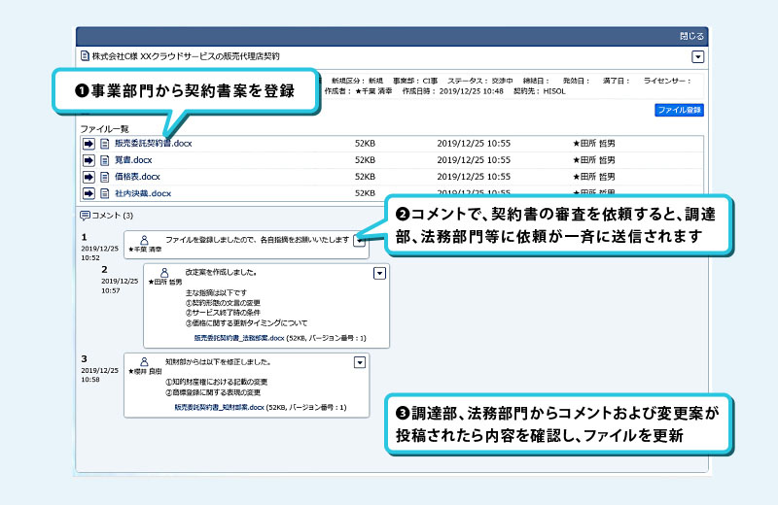The width and height of the screenshot is (778, 505).
Task: Expand the dropdown menu on comment 3
Action: [360, 362]
